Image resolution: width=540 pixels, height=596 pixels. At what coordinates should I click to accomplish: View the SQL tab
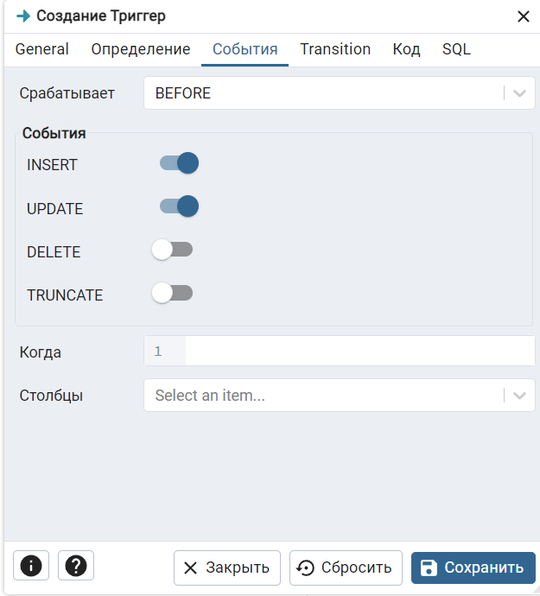click(456, 49)
